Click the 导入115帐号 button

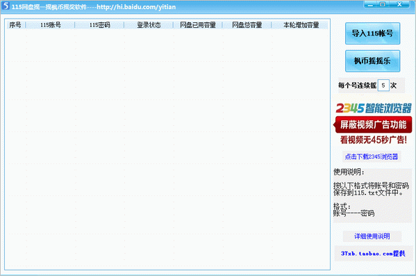372,33
